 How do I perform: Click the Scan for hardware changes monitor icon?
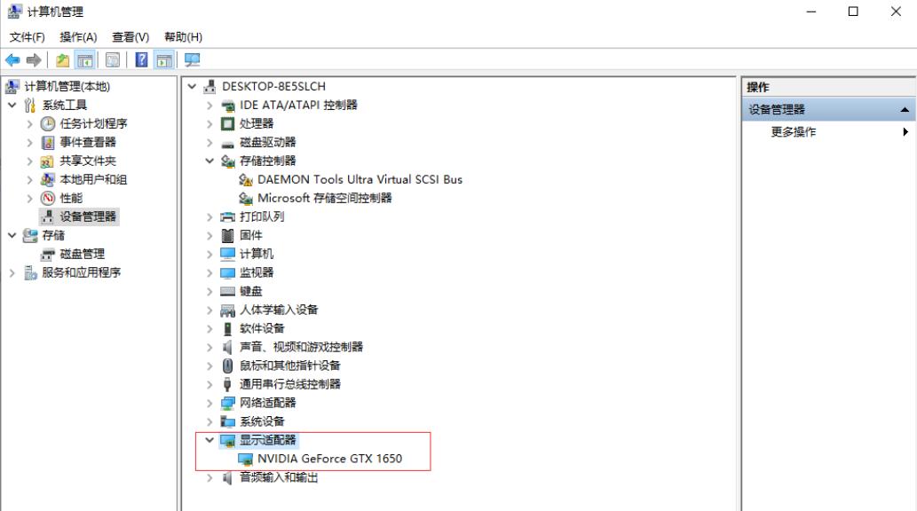pos(193,59)
